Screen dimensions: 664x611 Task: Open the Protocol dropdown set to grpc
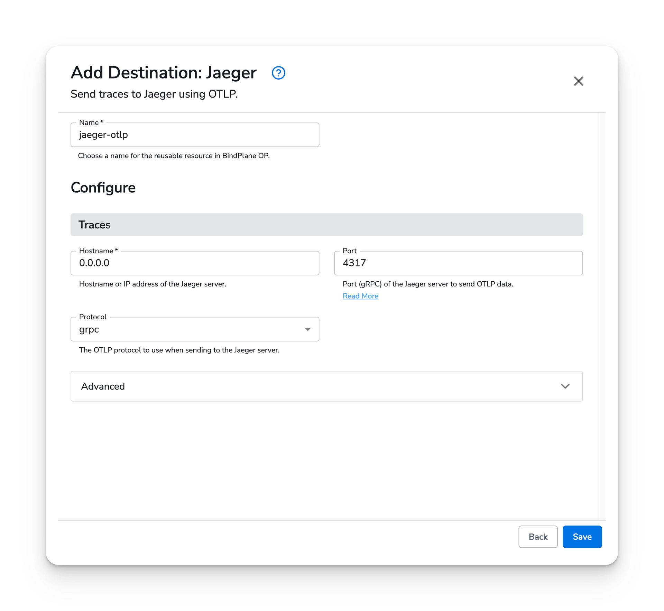[x=195, y=329]
